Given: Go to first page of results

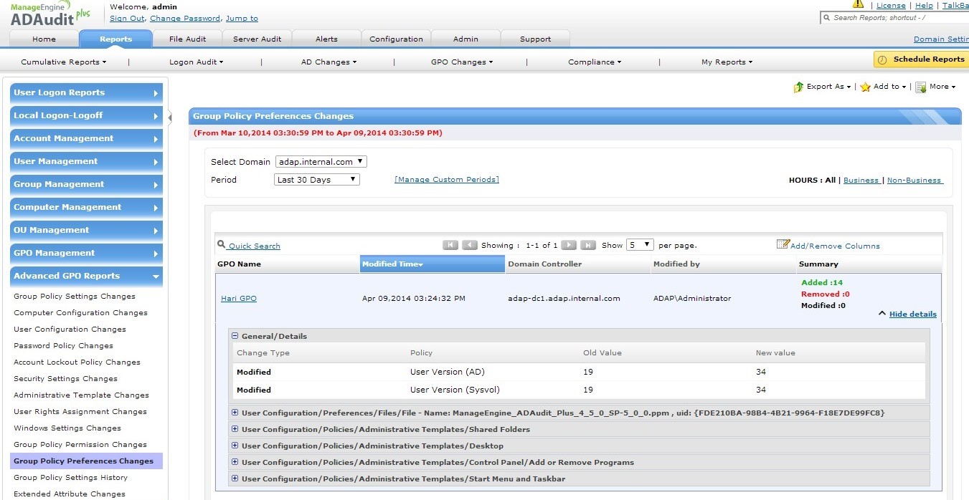Looking at the screenshot, I should 450,245.
